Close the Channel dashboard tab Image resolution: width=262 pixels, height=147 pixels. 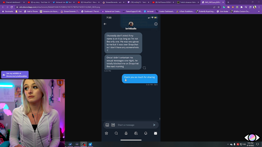click(24, 2)
